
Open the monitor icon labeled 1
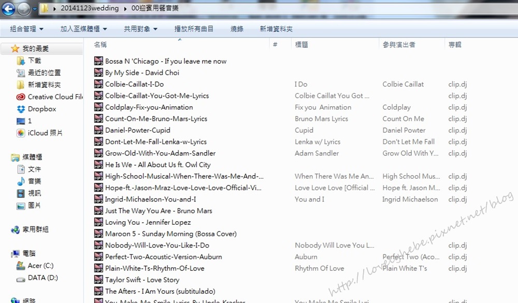21,121
